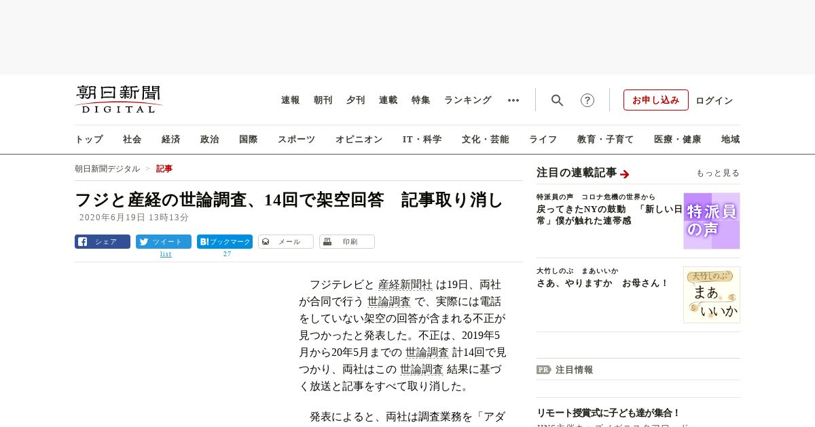Go to the IT・科学 section tab
Image resolution: width=815 pixels, height=427 pixels.
click(x=422, y=140)
